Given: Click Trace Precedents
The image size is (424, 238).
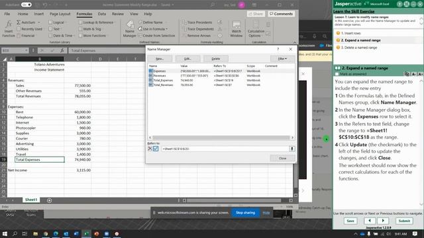Looking at the screenshot, I should 197,22.
